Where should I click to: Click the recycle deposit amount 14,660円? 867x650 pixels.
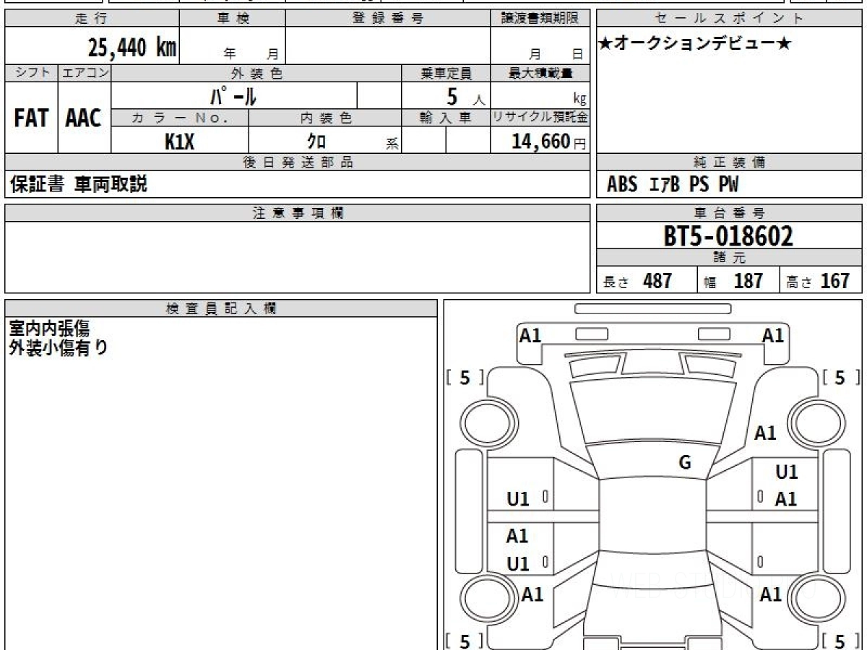[549, 142]
